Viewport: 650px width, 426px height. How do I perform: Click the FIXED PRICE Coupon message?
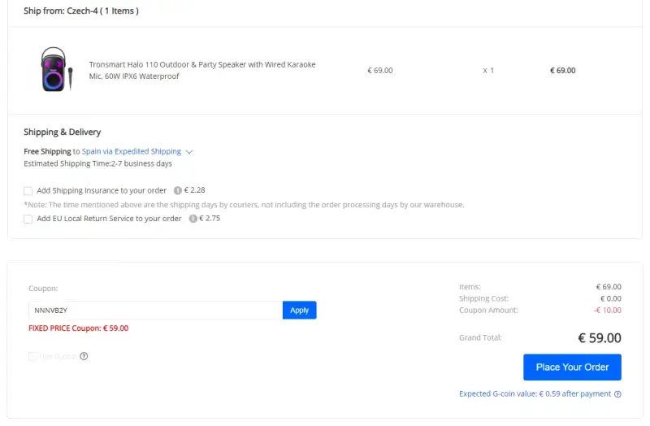coord(78,328)
